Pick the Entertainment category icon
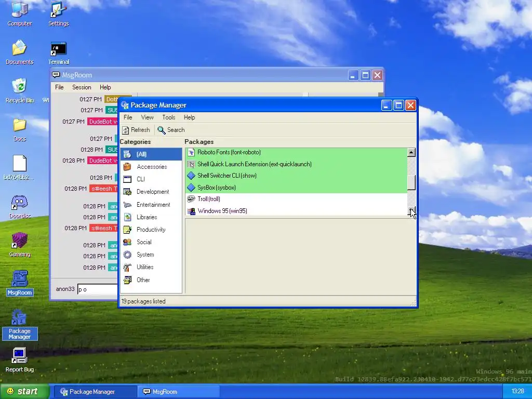 pos(127,205)
